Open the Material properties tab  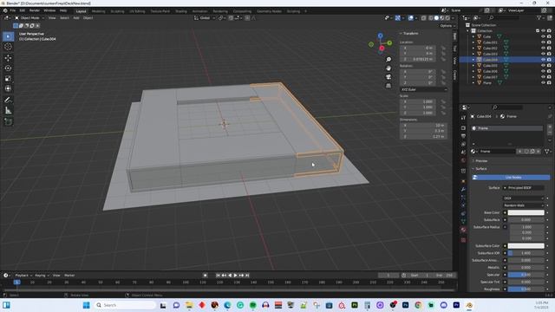[x=463, y=230]
